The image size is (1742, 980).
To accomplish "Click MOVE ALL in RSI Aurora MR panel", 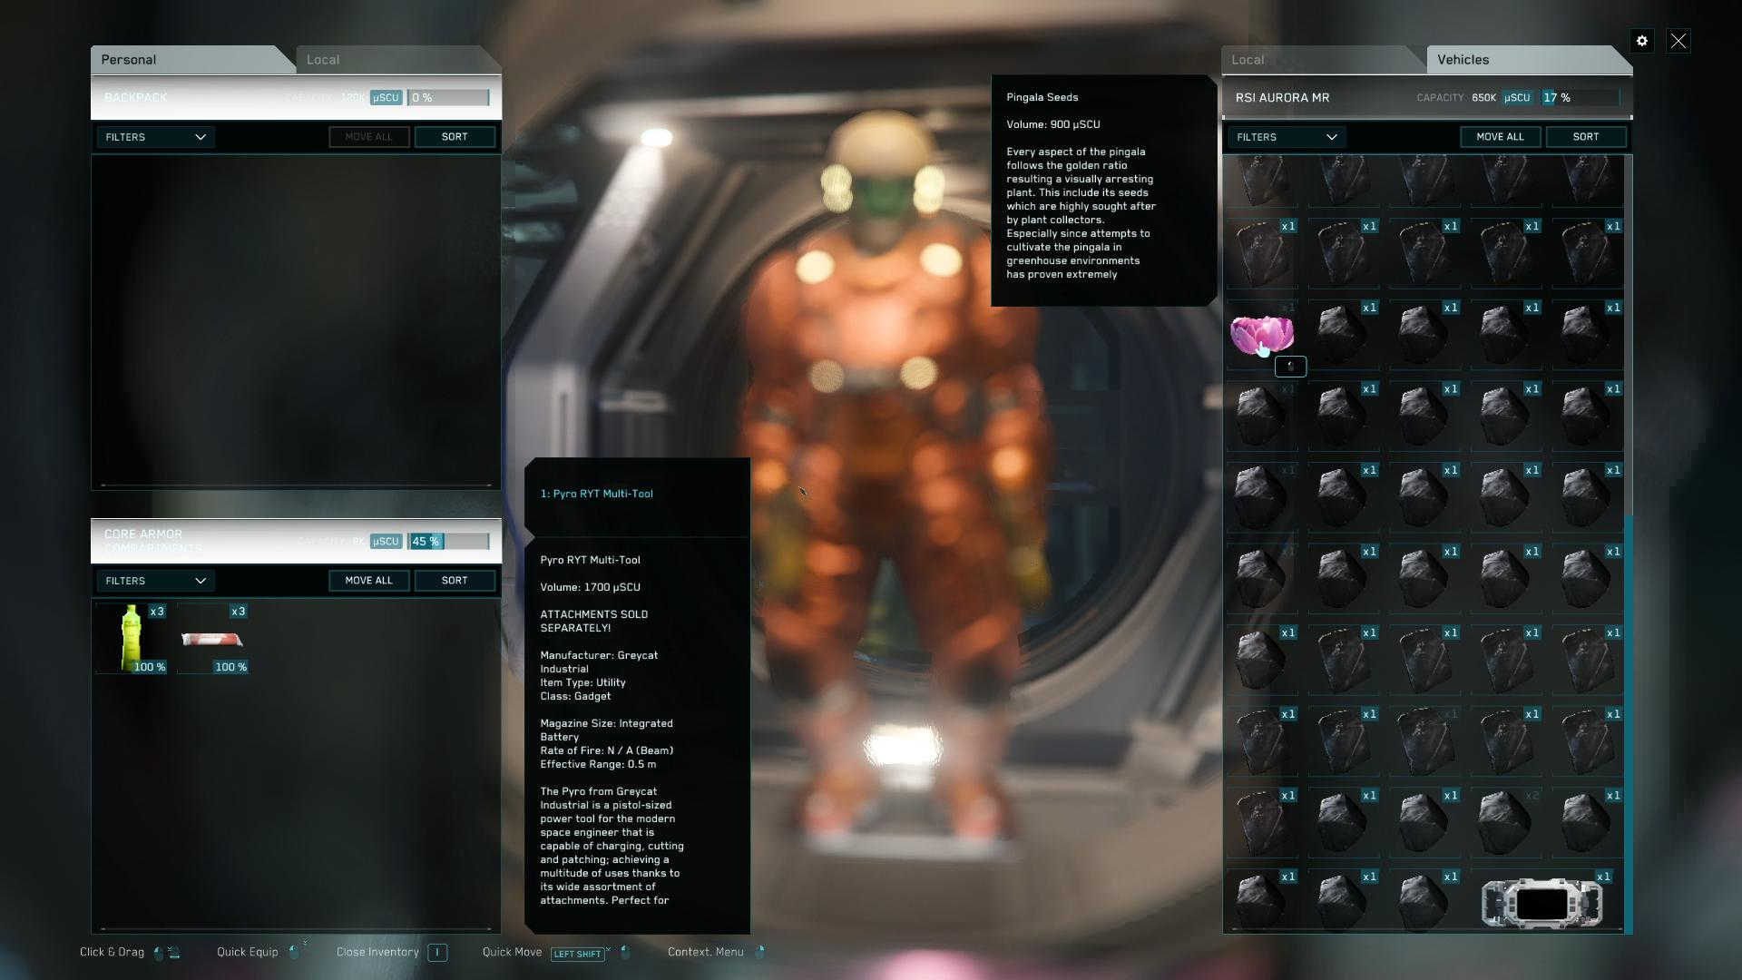I will 1500,137.
